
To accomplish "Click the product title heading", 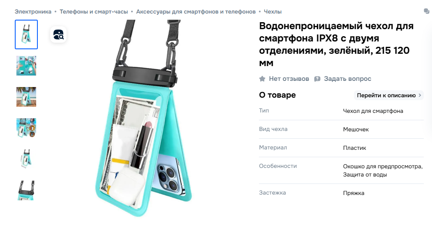I will pyautogui.click(x=336, y=44).
